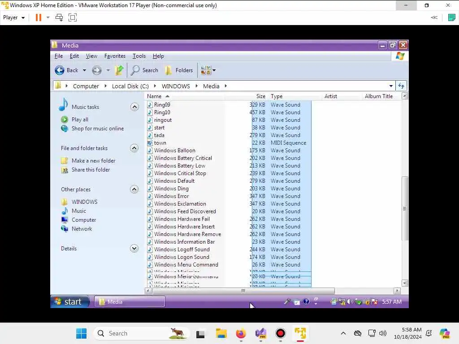Image resolution: width=459 pixels, height=344 pixels.
Task: Click the VMware notes icon at top right
Action: tap(452, 17)
